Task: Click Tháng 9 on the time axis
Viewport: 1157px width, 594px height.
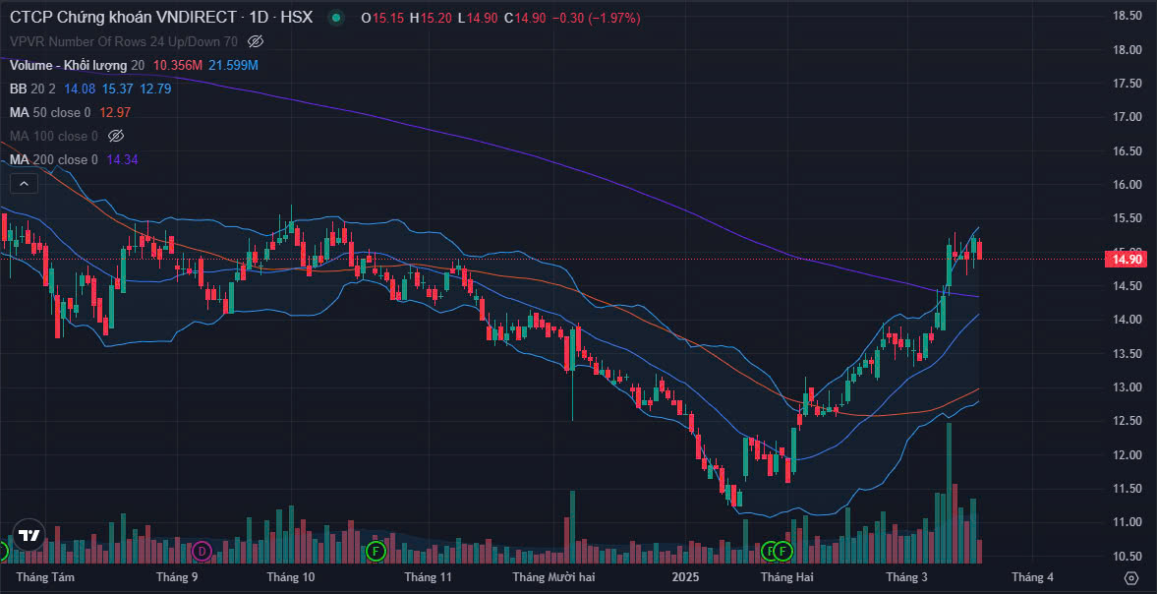Action: click(x=178, y=577)
